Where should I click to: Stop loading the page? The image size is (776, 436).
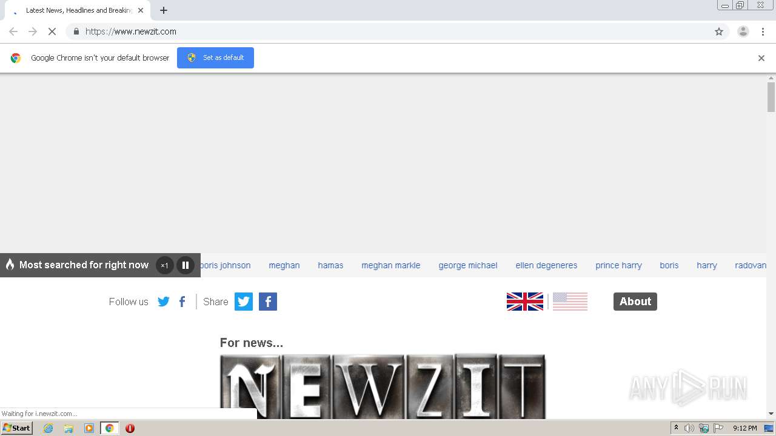52,31
